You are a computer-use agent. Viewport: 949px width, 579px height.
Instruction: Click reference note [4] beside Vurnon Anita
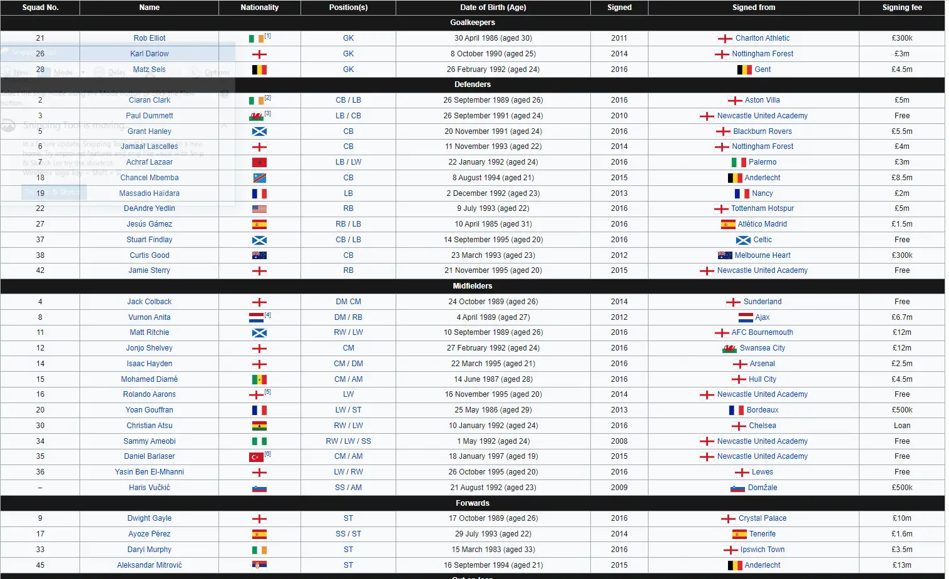268,315
